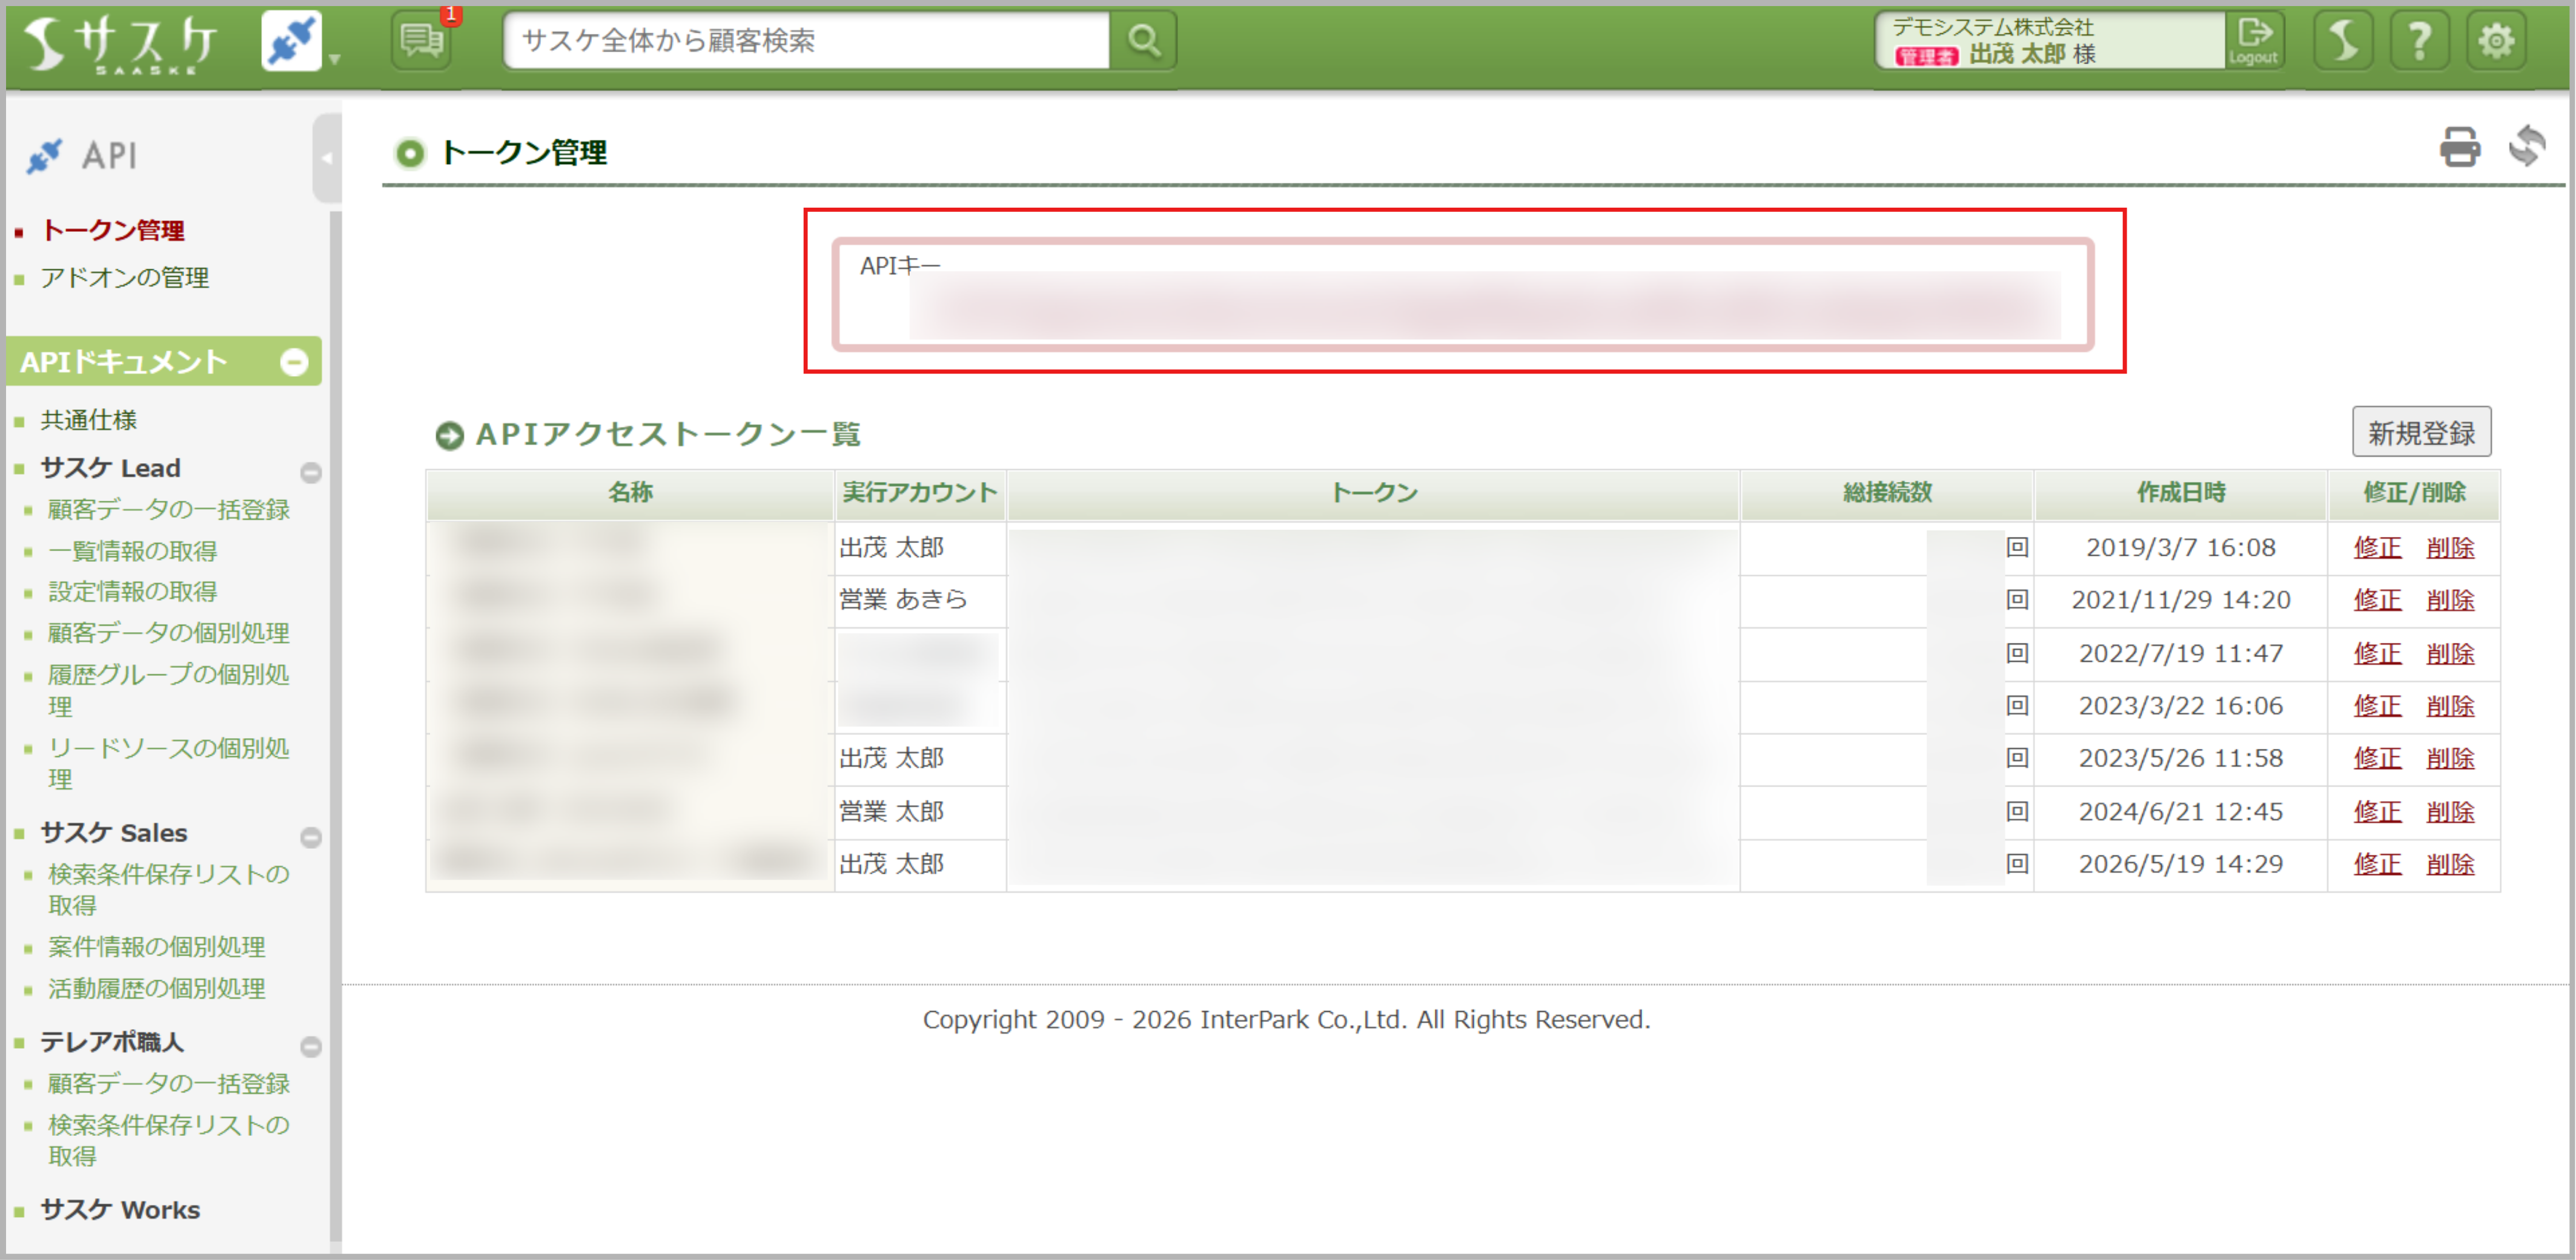
Task: Click 修正 for the 2021/11/29 14:20 token
Action: [2377, 600]
